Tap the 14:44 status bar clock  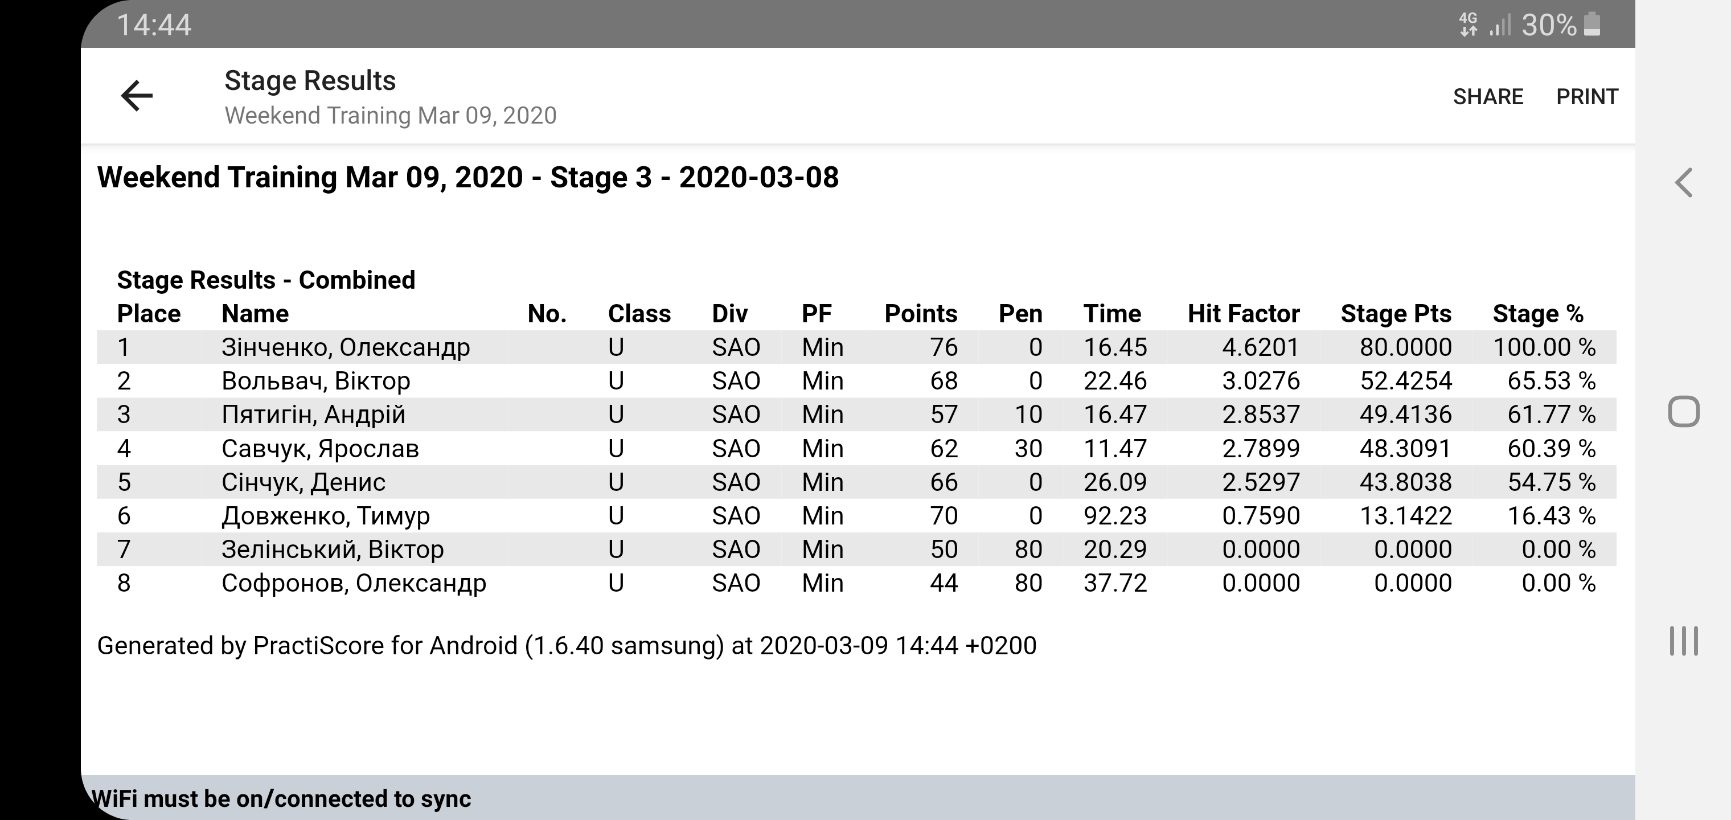point(154,25)
